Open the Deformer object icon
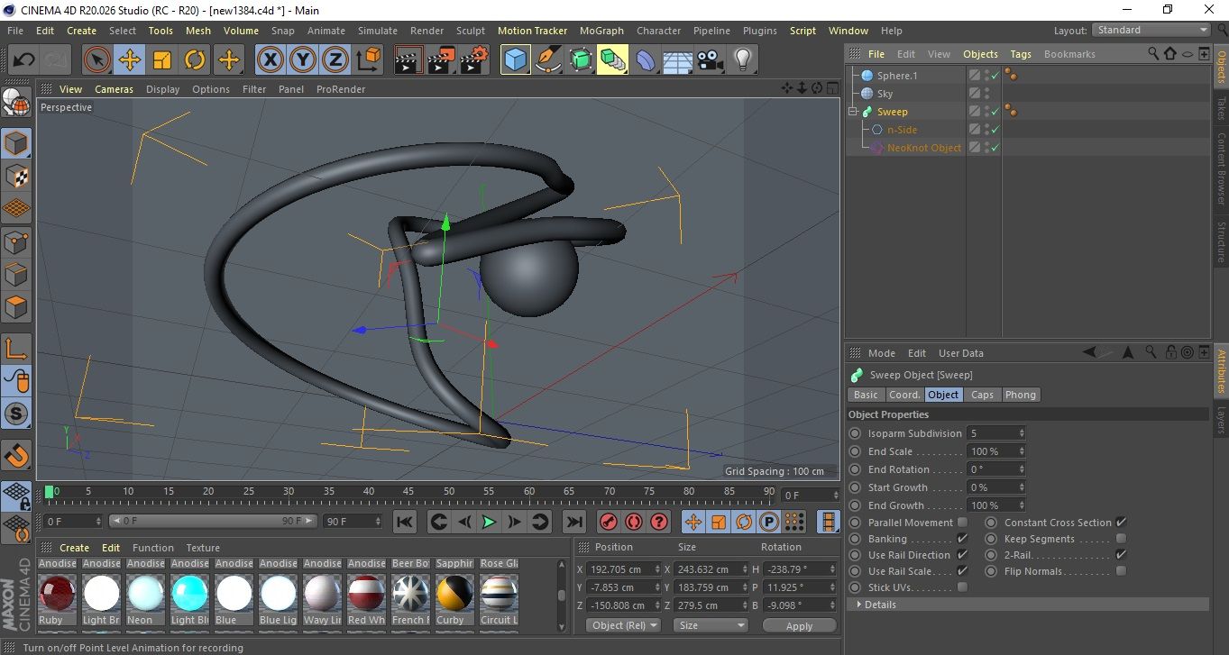1229x655 pixels. pyautogui.click(x=646, y=60)
